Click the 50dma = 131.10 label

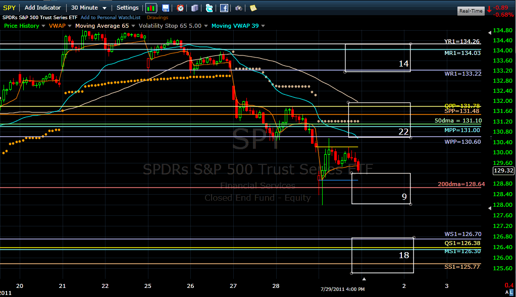pos(458,121)
